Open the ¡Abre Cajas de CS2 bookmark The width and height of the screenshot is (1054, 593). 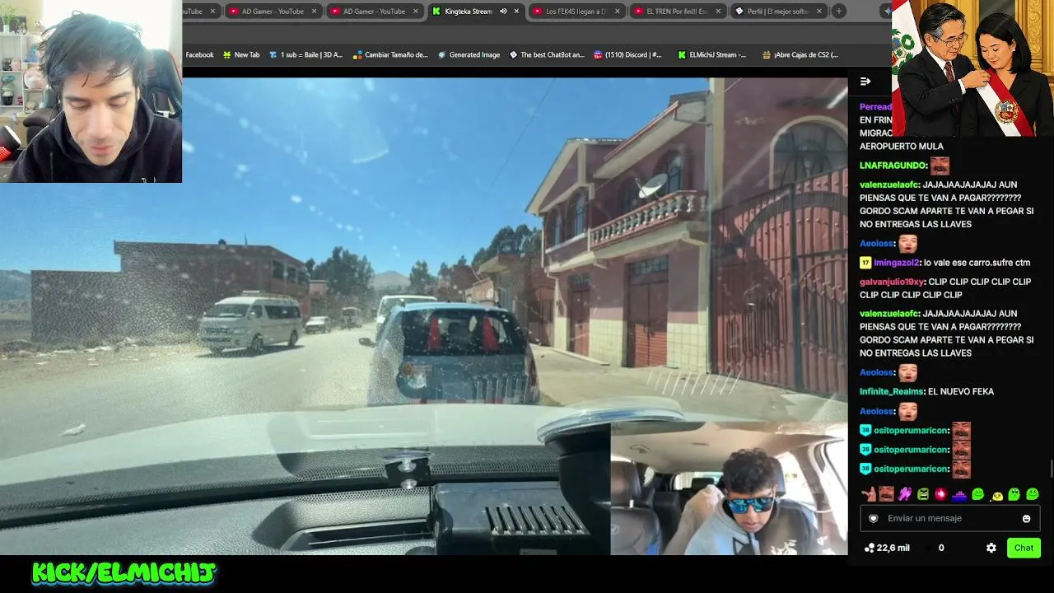click(x=800, y=55)
